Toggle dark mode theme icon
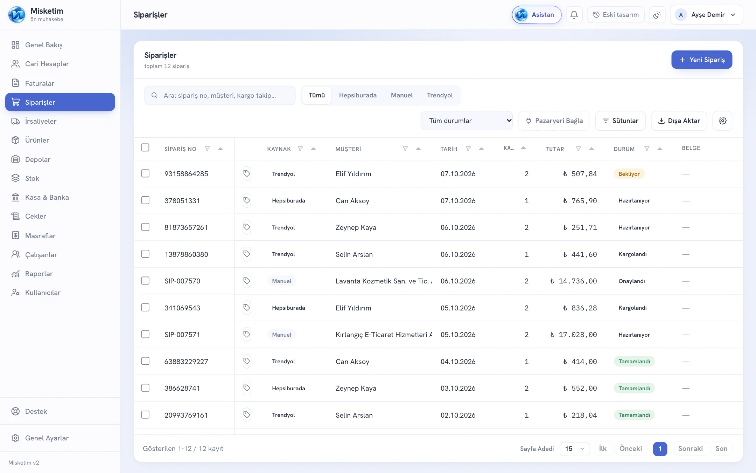 (657, 15)
